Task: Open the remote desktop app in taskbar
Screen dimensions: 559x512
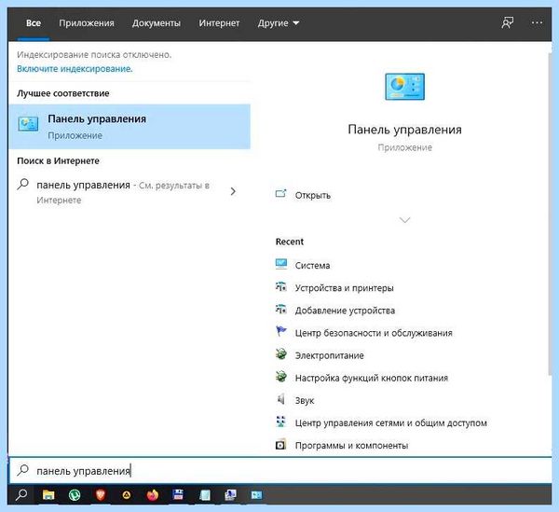Action: [x=230, y=494]
